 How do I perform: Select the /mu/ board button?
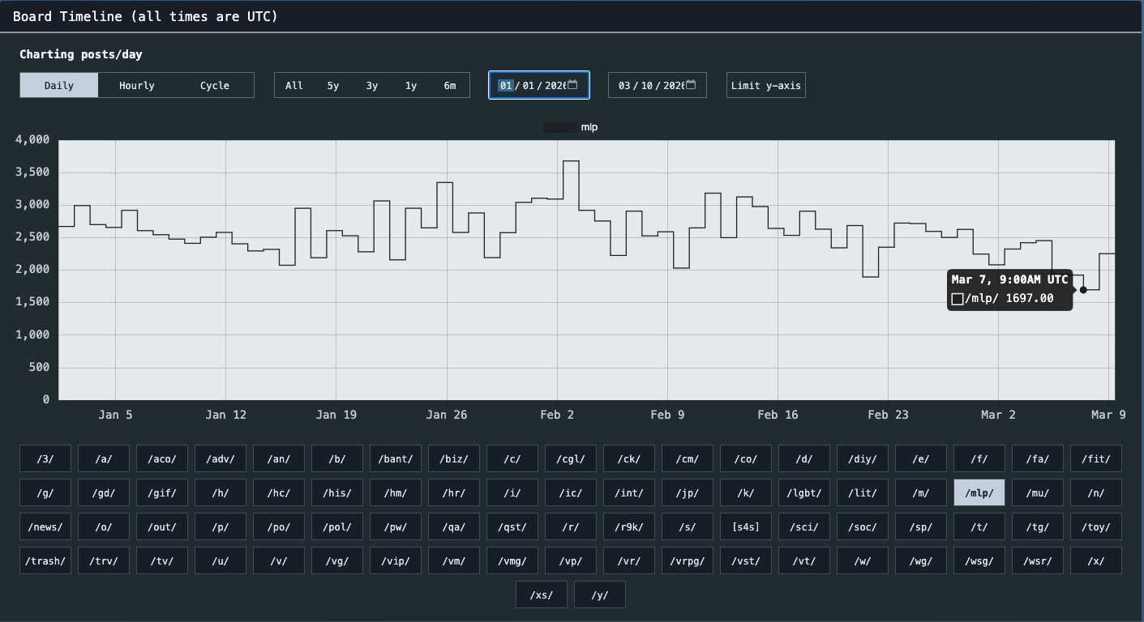coord(1038,492)
